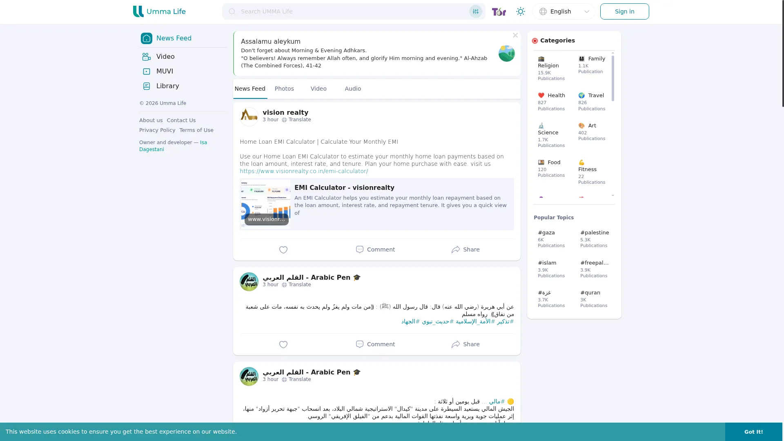Screen dimensions: 784x441
Task: Click the Tor network icon
Action: (499, 11)
